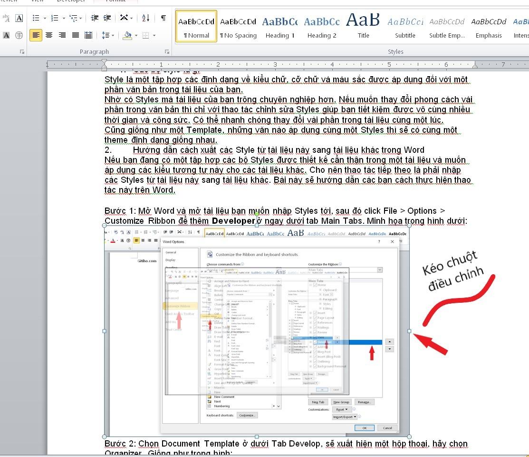Image resolution: width=529 pixels, height=457 pixels.
Task: Click the Enclose Characters circle icon
Action: (19, 35)
